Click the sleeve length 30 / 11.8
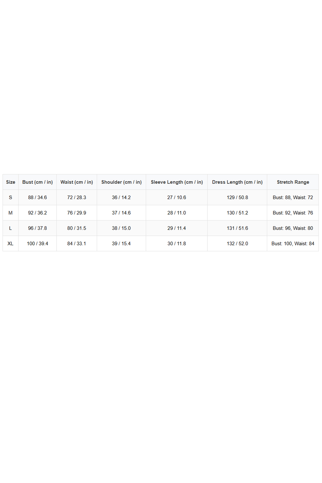Image resolution: width=322 pixels, height=483 pixels. pyautogui.click(x=177, y=244)
